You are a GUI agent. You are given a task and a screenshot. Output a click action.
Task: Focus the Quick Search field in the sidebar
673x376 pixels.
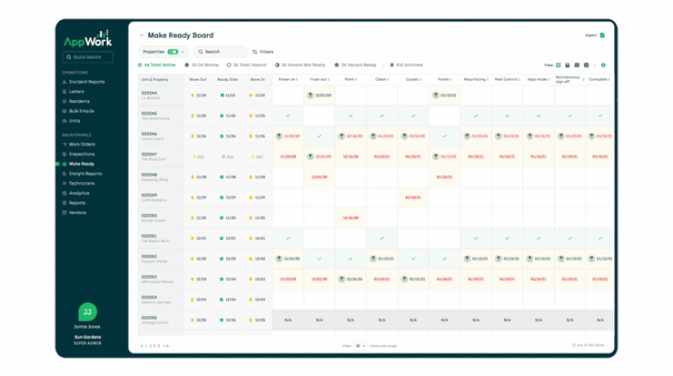point(87,57)
